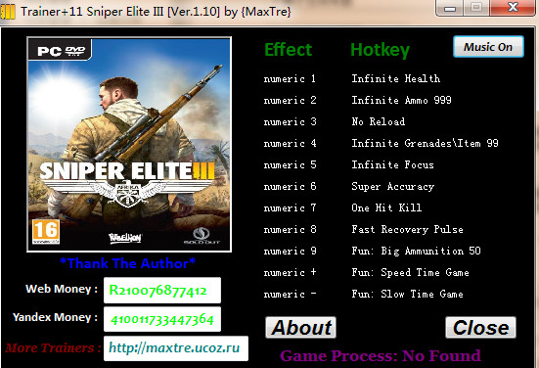Click the Sniper Elite III cover art

(x=129, y=144)
